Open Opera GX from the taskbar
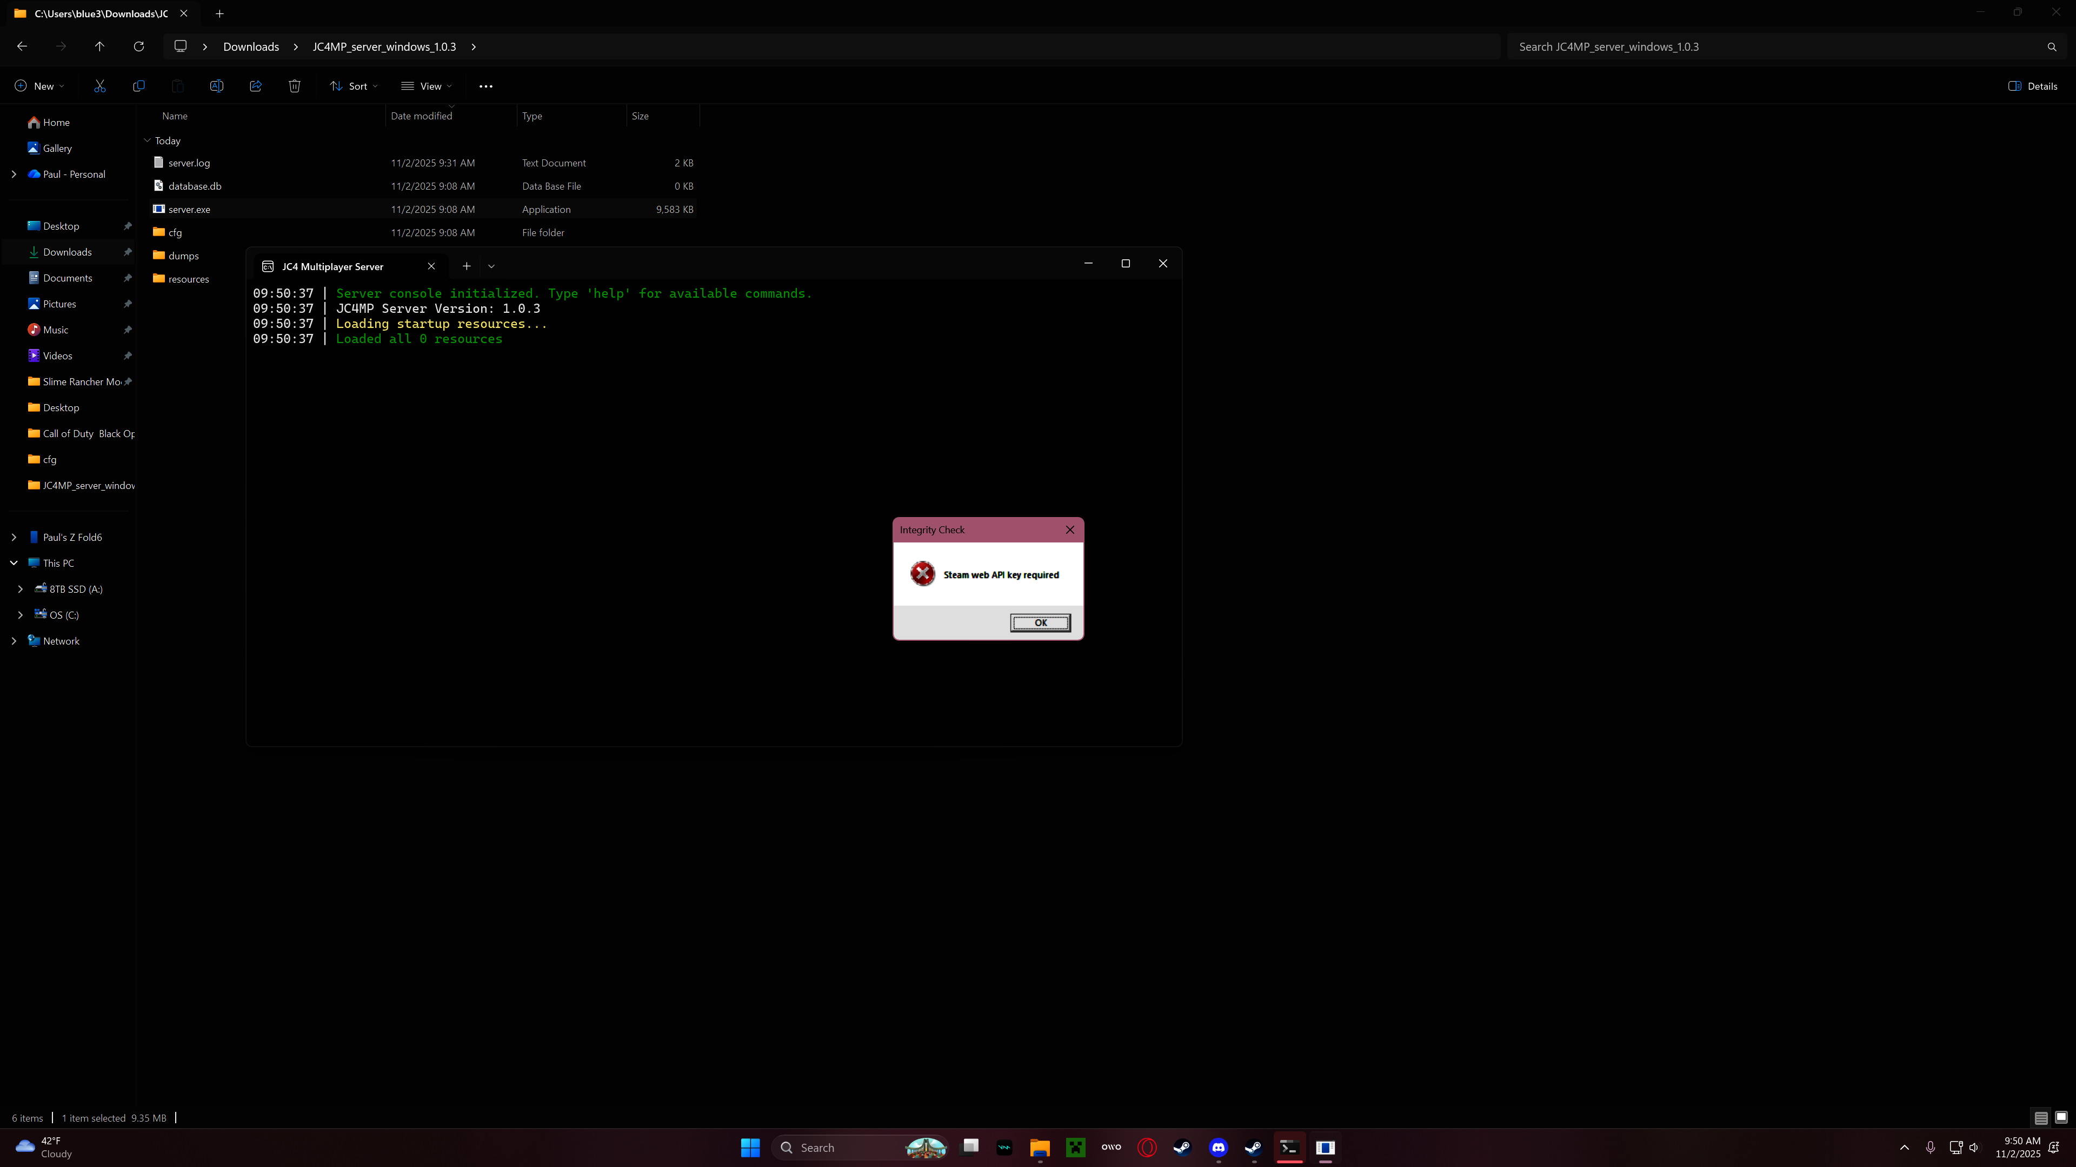This screenshot has height=1167, width=2076. 1147,1148
